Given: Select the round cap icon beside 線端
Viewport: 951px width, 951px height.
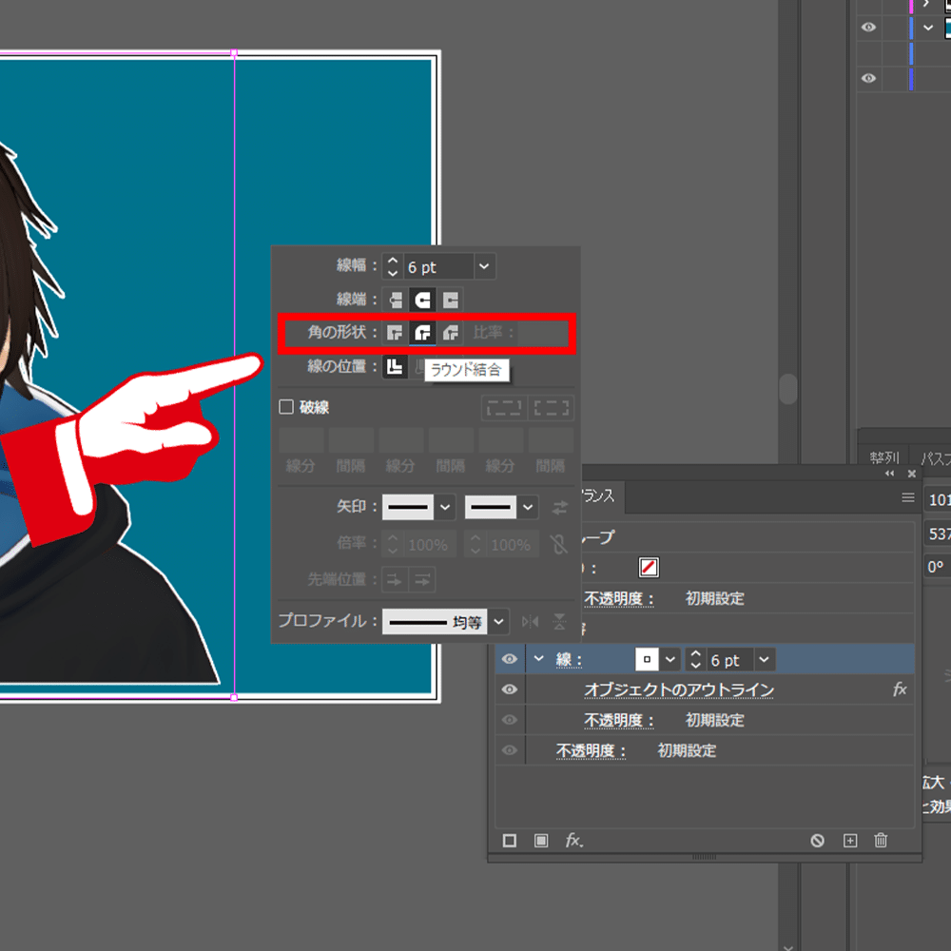Looking at the screenshot, I should coord(423,300).
